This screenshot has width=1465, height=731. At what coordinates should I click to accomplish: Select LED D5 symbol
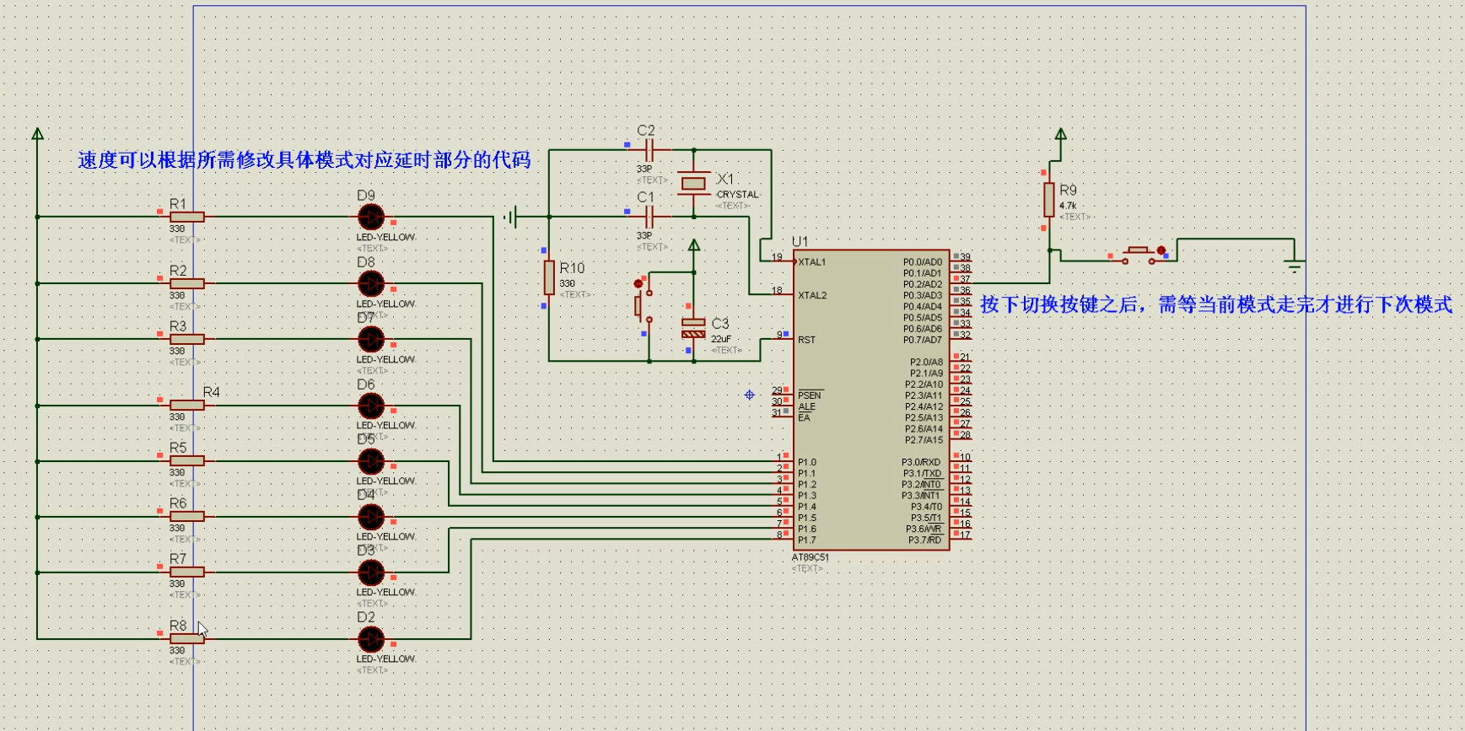click(x=371, y=461)
